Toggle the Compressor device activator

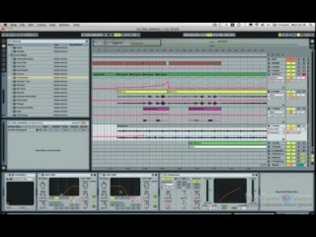[x=165, y=175]
